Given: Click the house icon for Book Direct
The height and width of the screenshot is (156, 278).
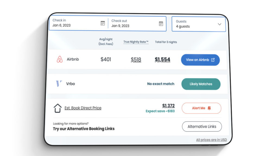Looking at the screenshot, I should pos(58,108).
